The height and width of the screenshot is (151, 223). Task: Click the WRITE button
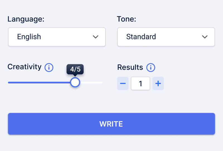[111, 124]
